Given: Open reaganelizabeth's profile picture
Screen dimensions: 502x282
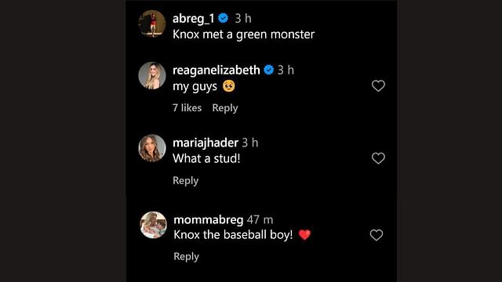Looking at the screenshot, I should coord(152,75).
